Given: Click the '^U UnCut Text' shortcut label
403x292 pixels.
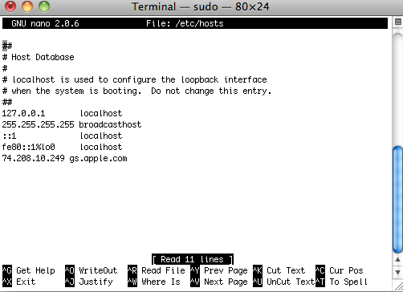Looking at the screenshot, I should pos(283,282).
